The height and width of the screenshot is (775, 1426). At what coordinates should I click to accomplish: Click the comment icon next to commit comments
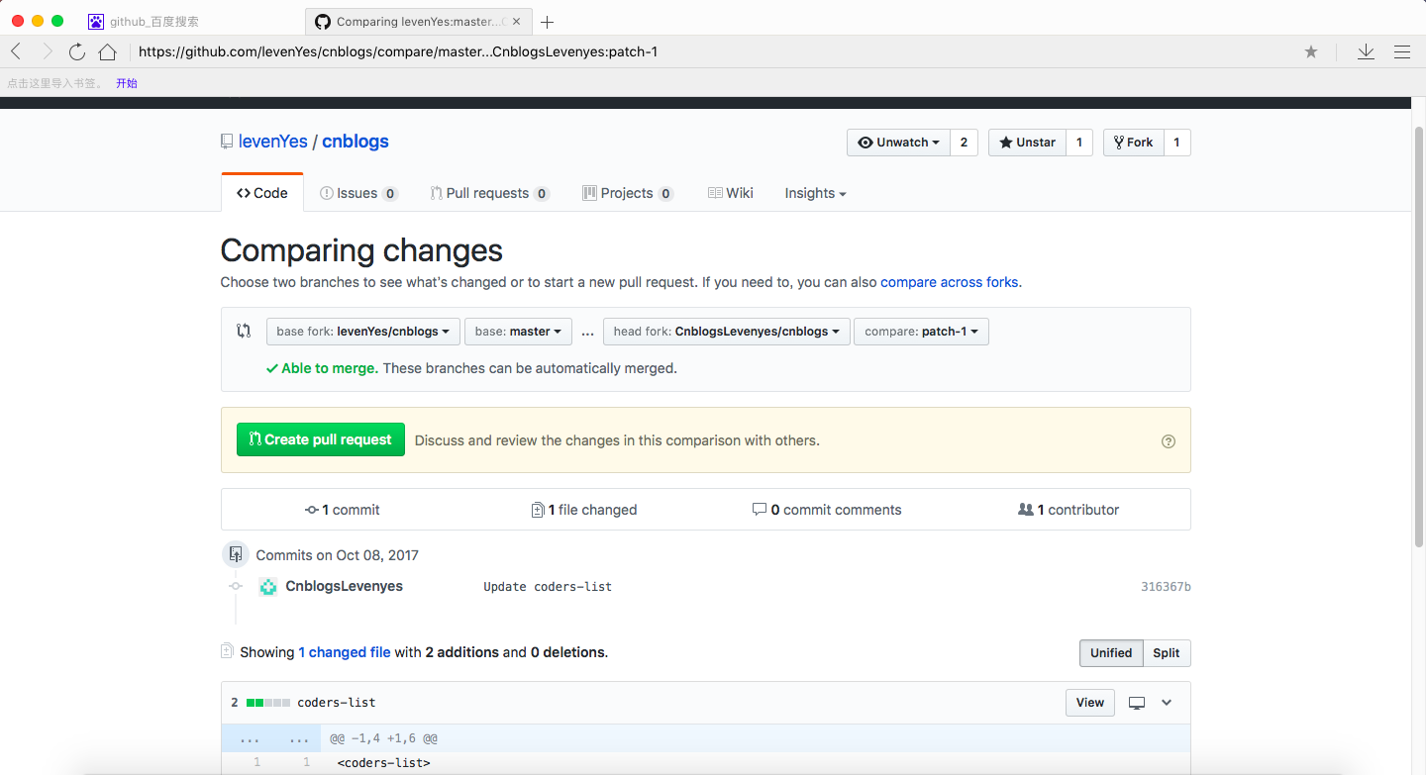coord(760,510)
